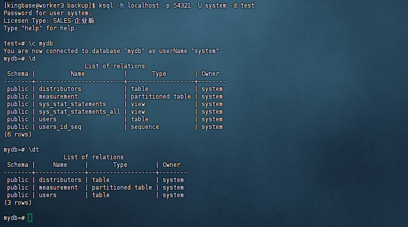The height and width of the screenshot is (227, 408).
Task: Click the "Type" header in the \dt table
Action: tap(120, 165)
